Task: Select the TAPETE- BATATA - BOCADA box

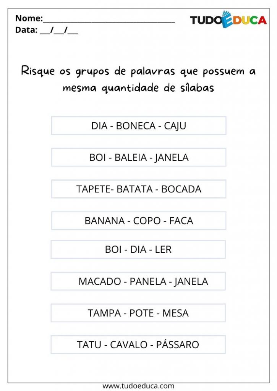Action: click(x=139, y=189)
